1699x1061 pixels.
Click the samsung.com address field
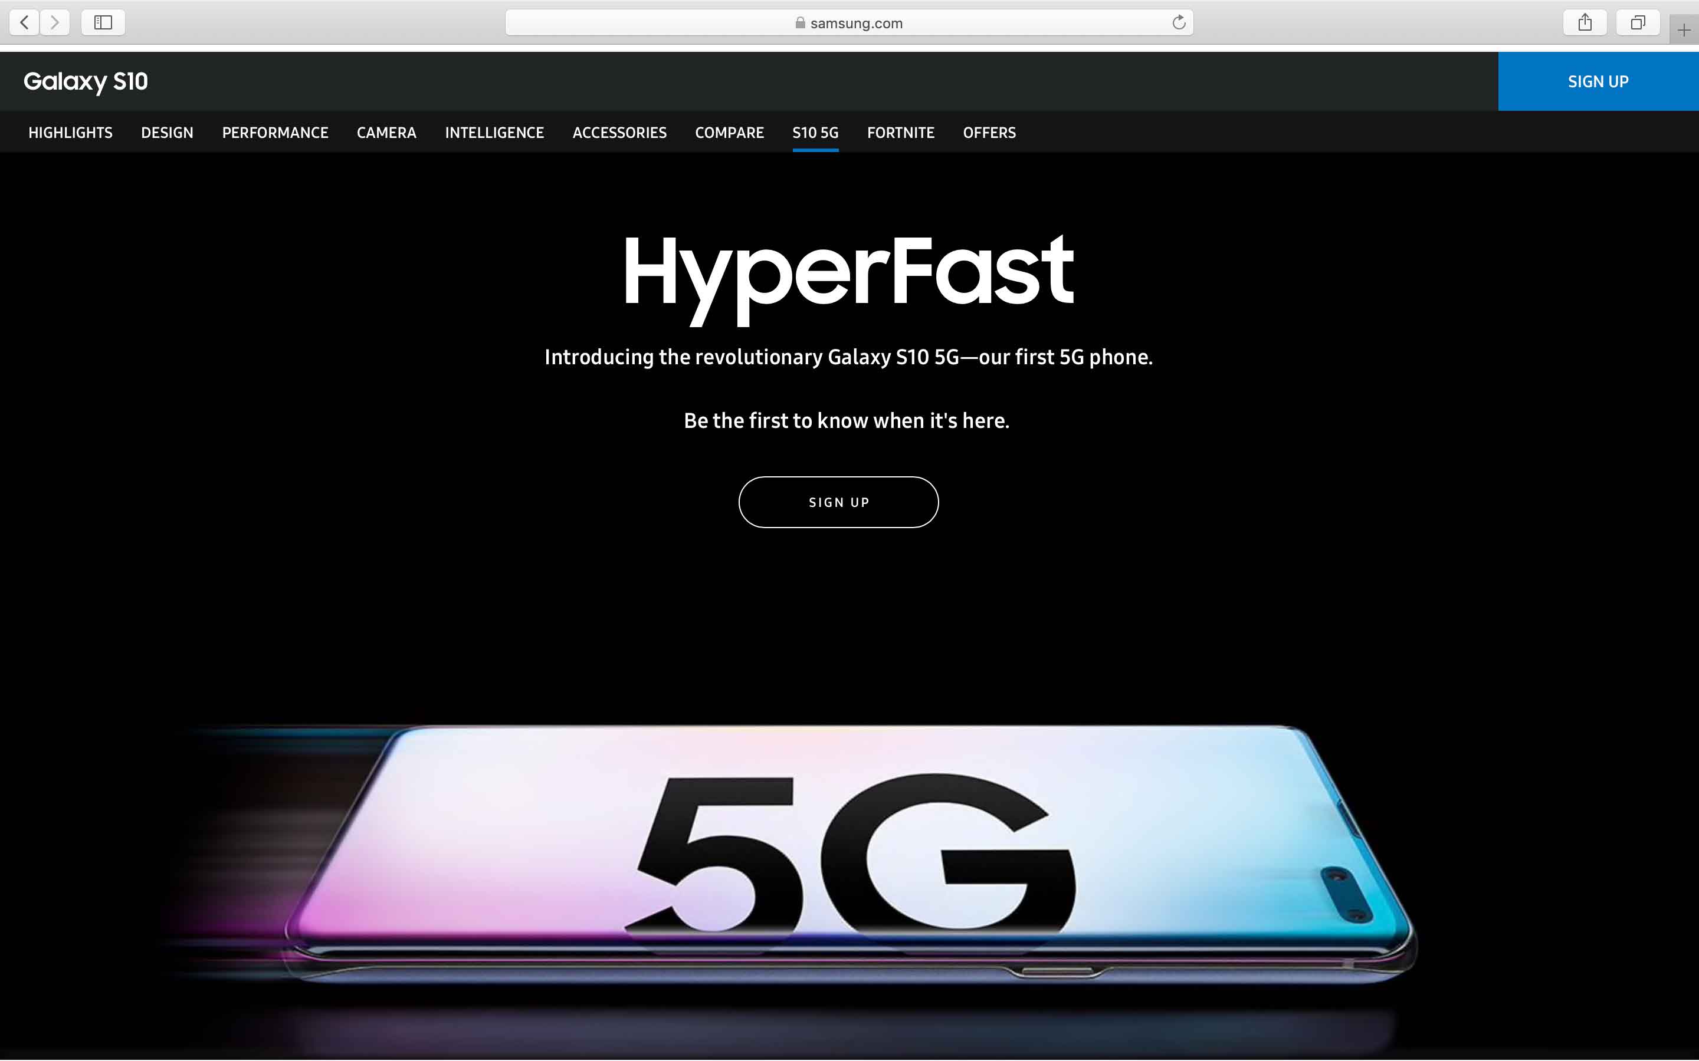(849, 22)
